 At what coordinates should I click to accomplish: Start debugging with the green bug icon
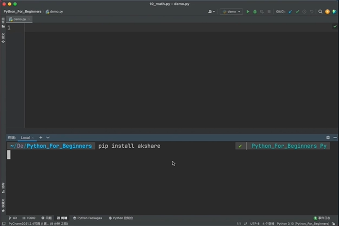(255, 11)
